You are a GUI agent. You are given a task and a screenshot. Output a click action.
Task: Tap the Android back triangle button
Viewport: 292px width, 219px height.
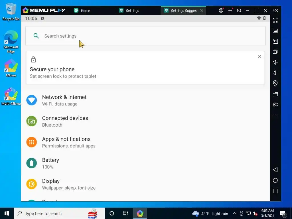point(275,170)
